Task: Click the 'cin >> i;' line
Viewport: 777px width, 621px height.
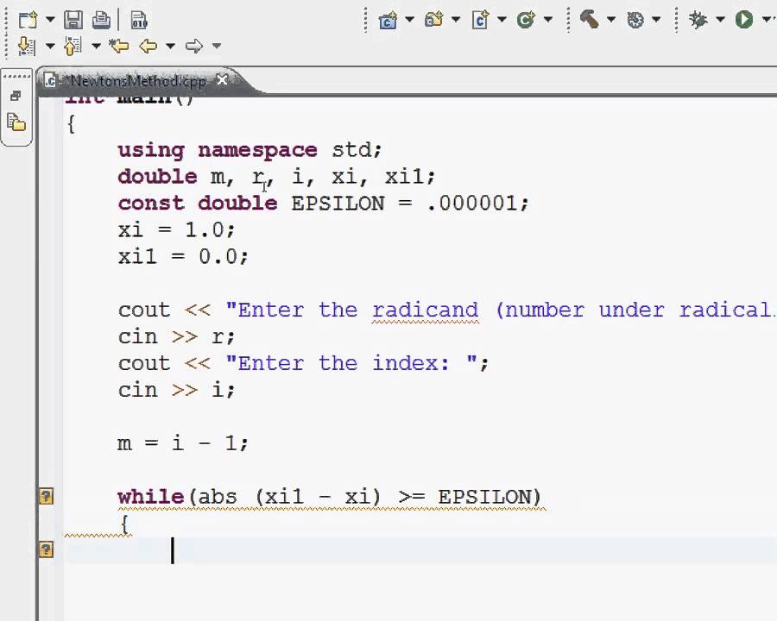Action: pyautogui.click(x=176, y=390)
